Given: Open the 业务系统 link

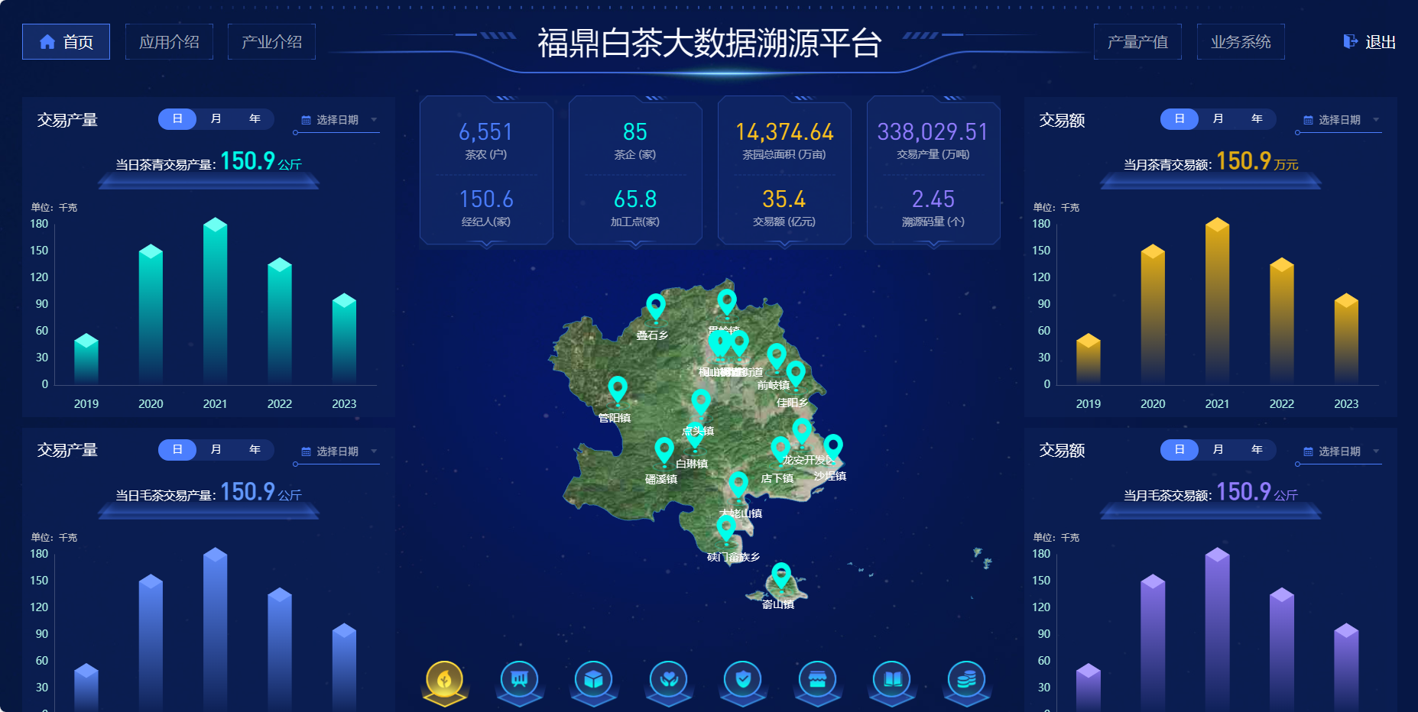Looking at the screenshot, I should pyautogui.click(x=1241, y=41).
